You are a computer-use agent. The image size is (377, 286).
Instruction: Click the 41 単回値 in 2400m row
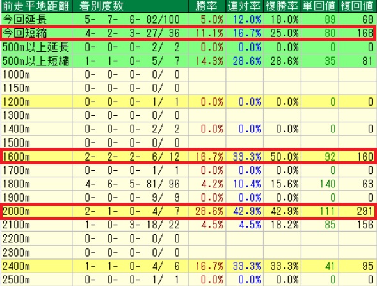point(330,266)
